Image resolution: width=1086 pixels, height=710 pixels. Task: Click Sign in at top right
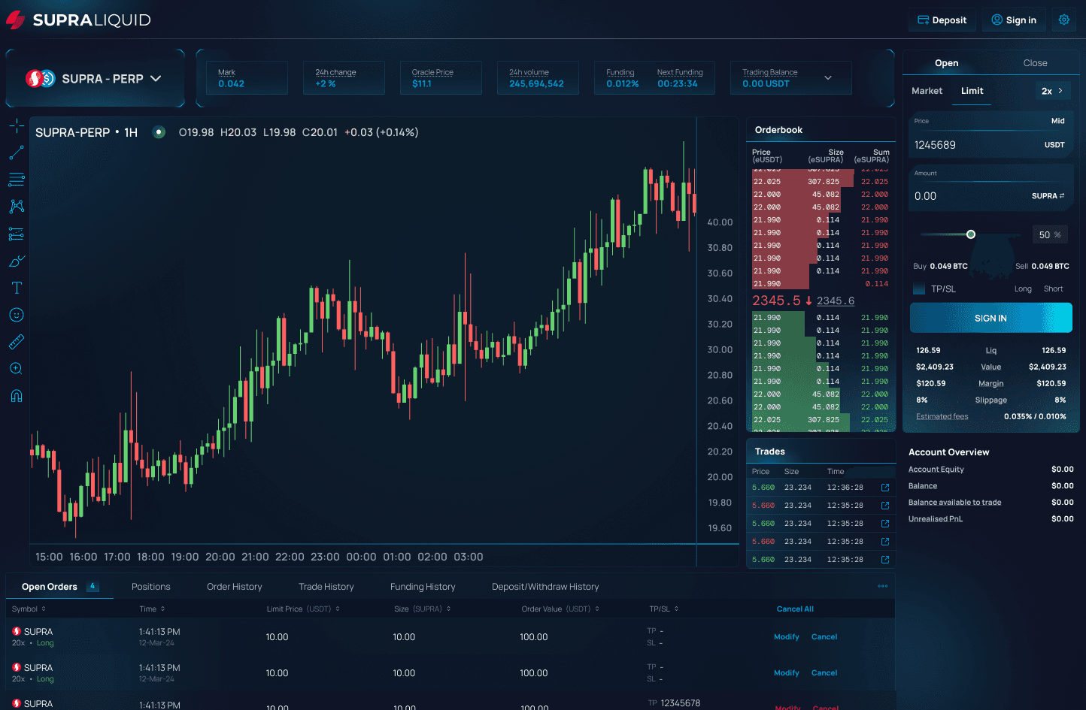click(x=1014, y=20)
